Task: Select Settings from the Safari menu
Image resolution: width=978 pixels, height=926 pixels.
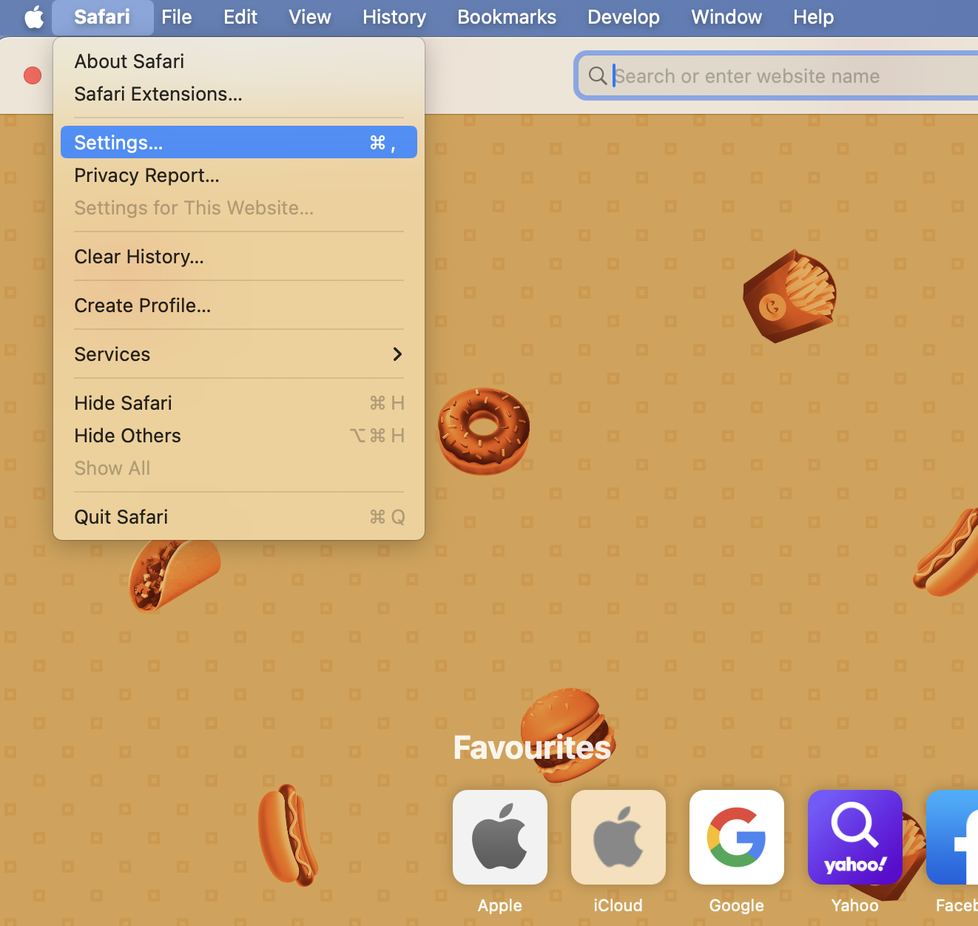Action: coord(118,142)
